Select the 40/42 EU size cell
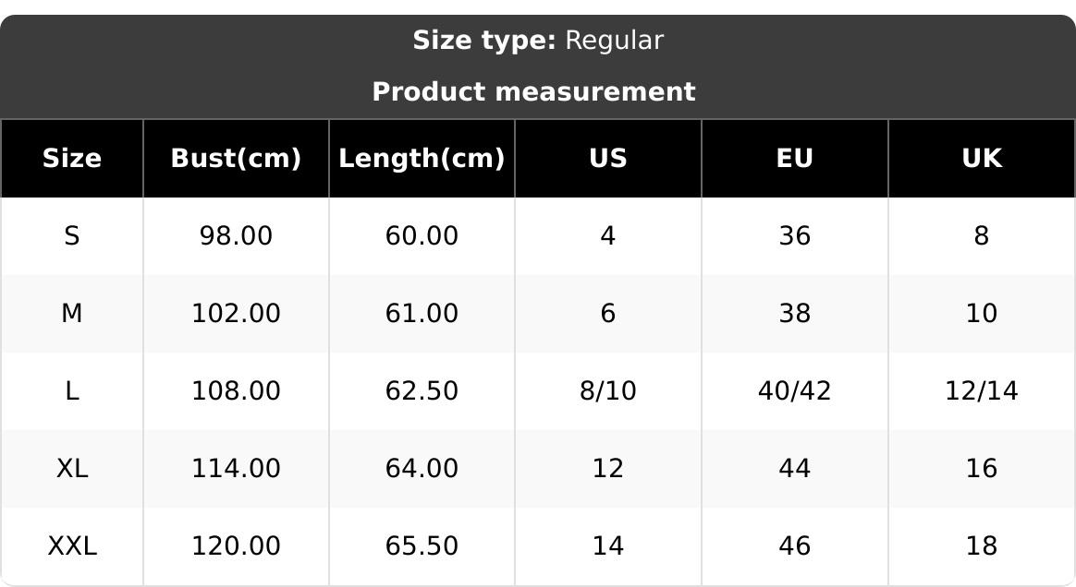1076x587 pixels. click(x=795, y=391)
